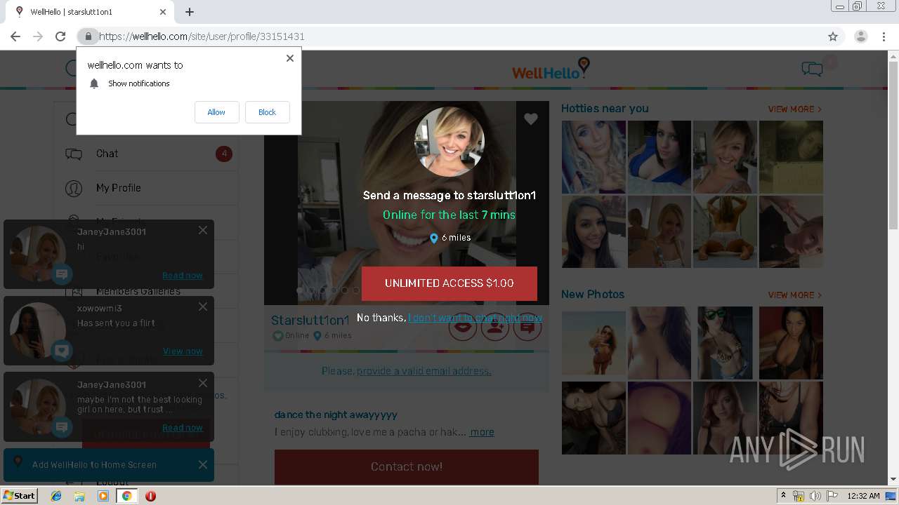Click the heart favorite icon on profile photo
The width and height of the screenshot is (899, 505).
click(x=531, y=119)
